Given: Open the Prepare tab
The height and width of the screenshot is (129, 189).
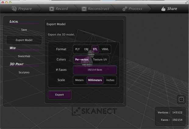Looking at the screenshot, I should pyautogui.click(x=22, y=9).
